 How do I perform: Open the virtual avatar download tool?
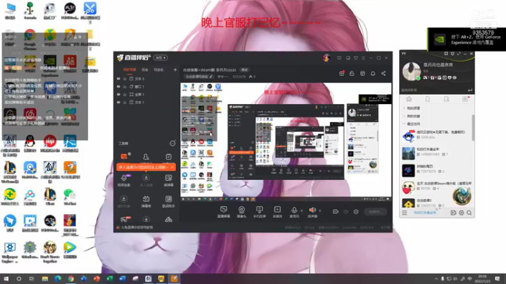click(x=123, y=201)
